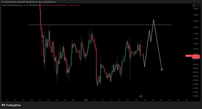Click the 29 date label on the time axis
Screen dimensions: 202x109
point(73,100)
